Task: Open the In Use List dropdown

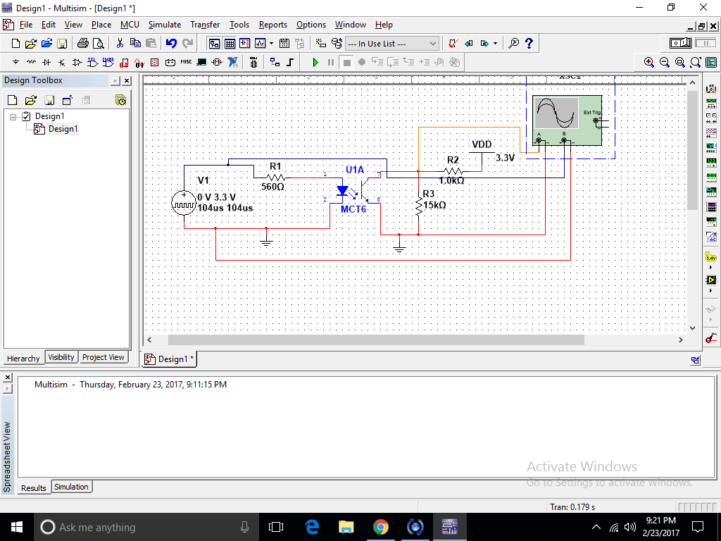Action: [x=392, y=43]
